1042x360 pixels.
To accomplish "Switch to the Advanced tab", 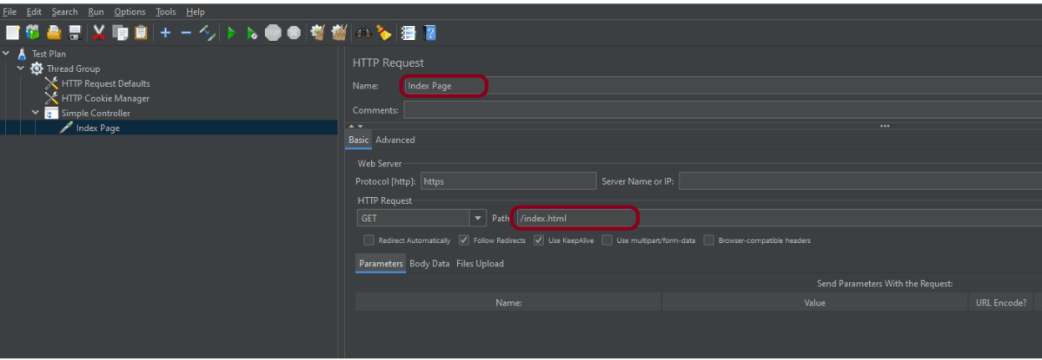I will (x=395, y=140).
